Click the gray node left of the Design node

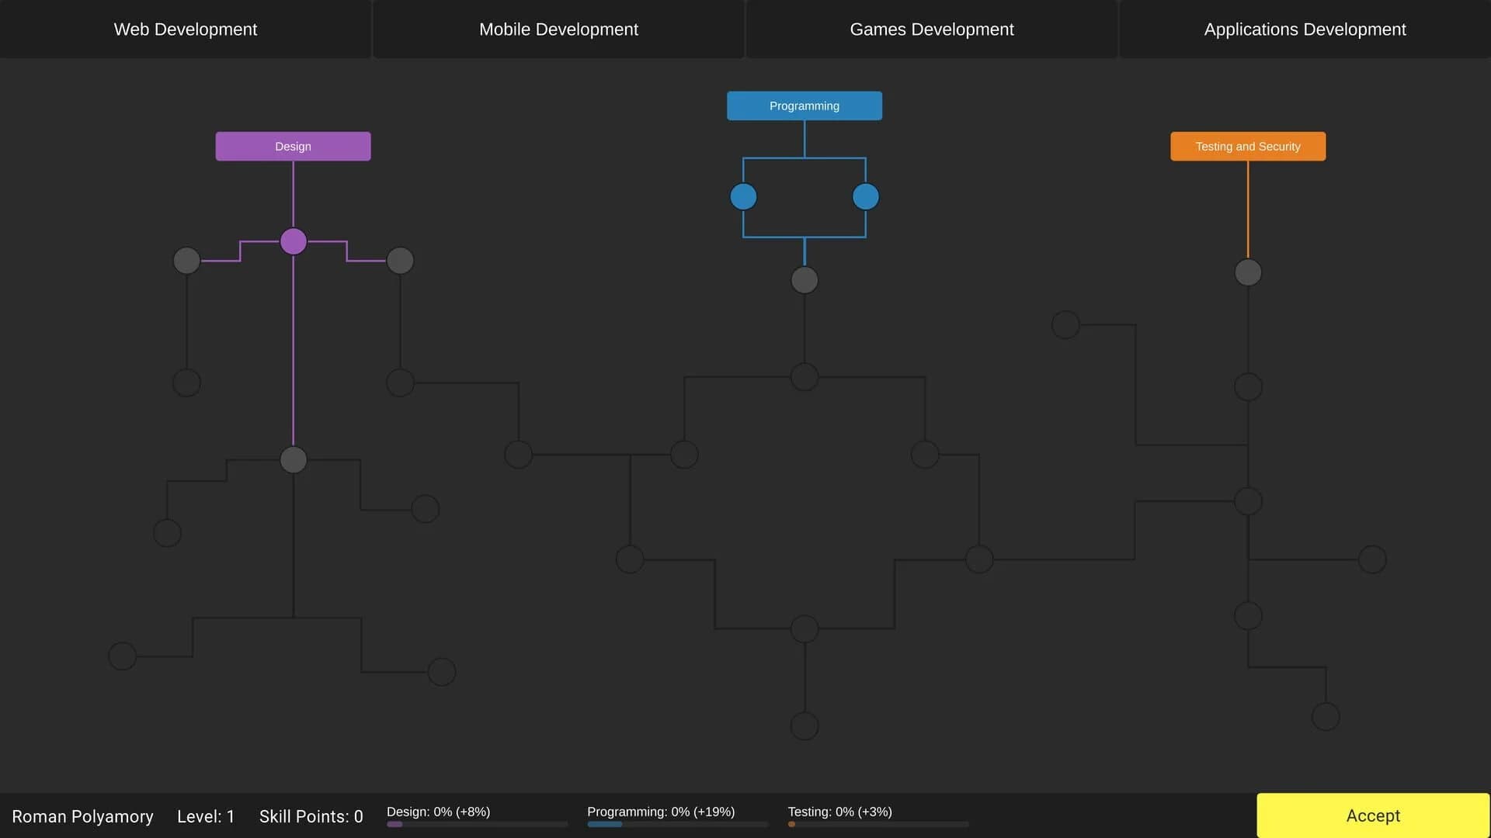pos(186,260)
